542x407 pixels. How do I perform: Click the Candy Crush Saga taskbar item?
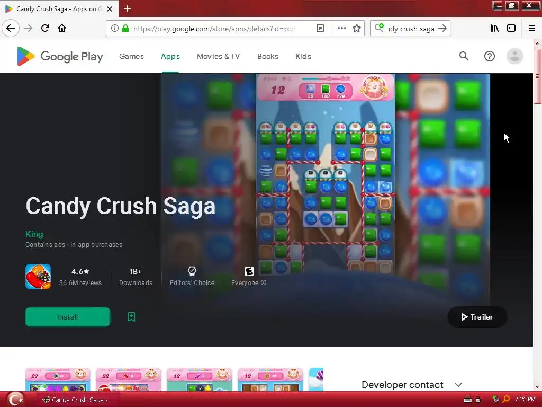78,400
